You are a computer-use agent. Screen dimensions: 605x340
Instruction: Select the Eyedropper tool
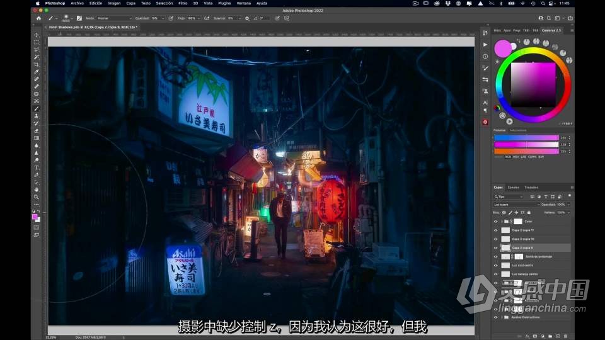click(x=37, y=72)
